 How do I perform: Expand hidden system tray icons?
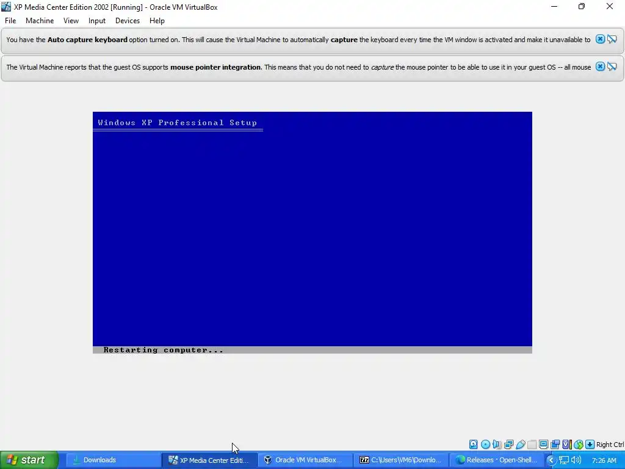tap(551, 460)
